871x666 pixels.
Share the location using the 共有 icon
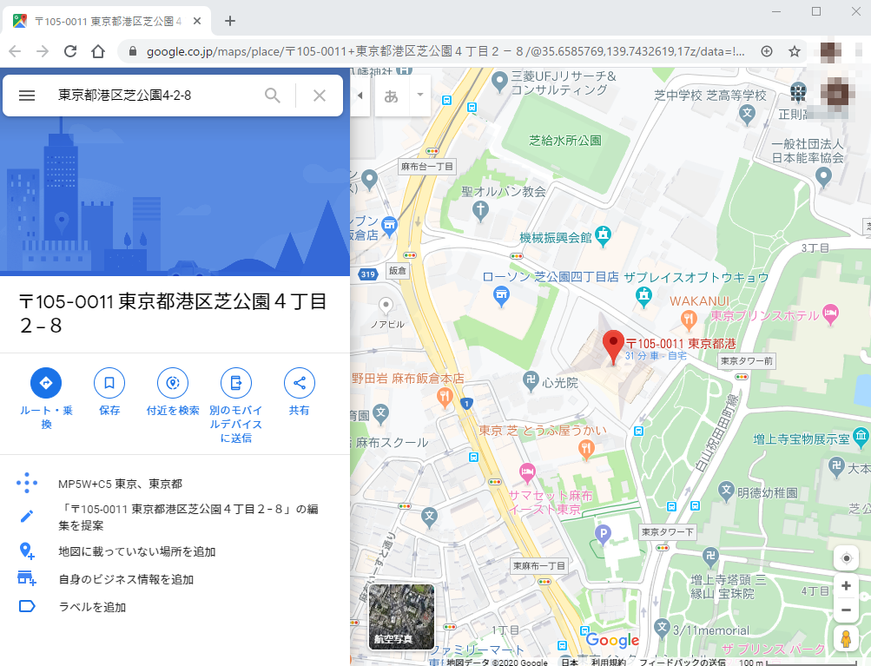(299, 382)
